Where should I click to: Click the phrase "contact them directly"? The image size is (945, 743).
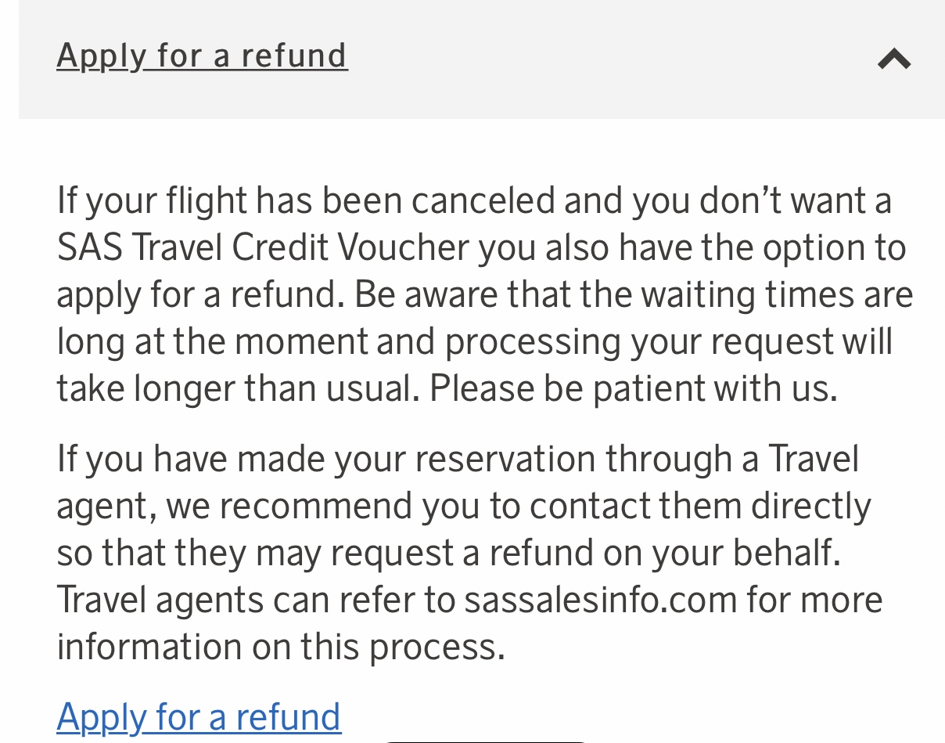[700, 507]
